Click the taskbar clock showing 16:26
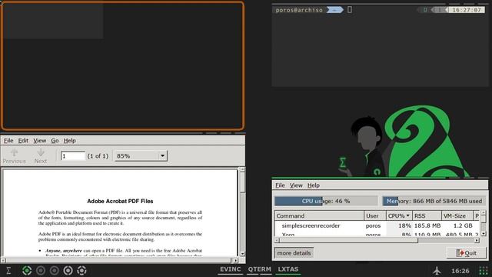The image size is (492, 277). 460,271
